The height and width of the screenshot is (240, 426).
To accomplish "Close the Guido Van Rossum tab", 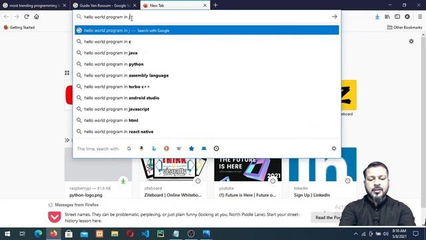I will click(x=134, y=5).
